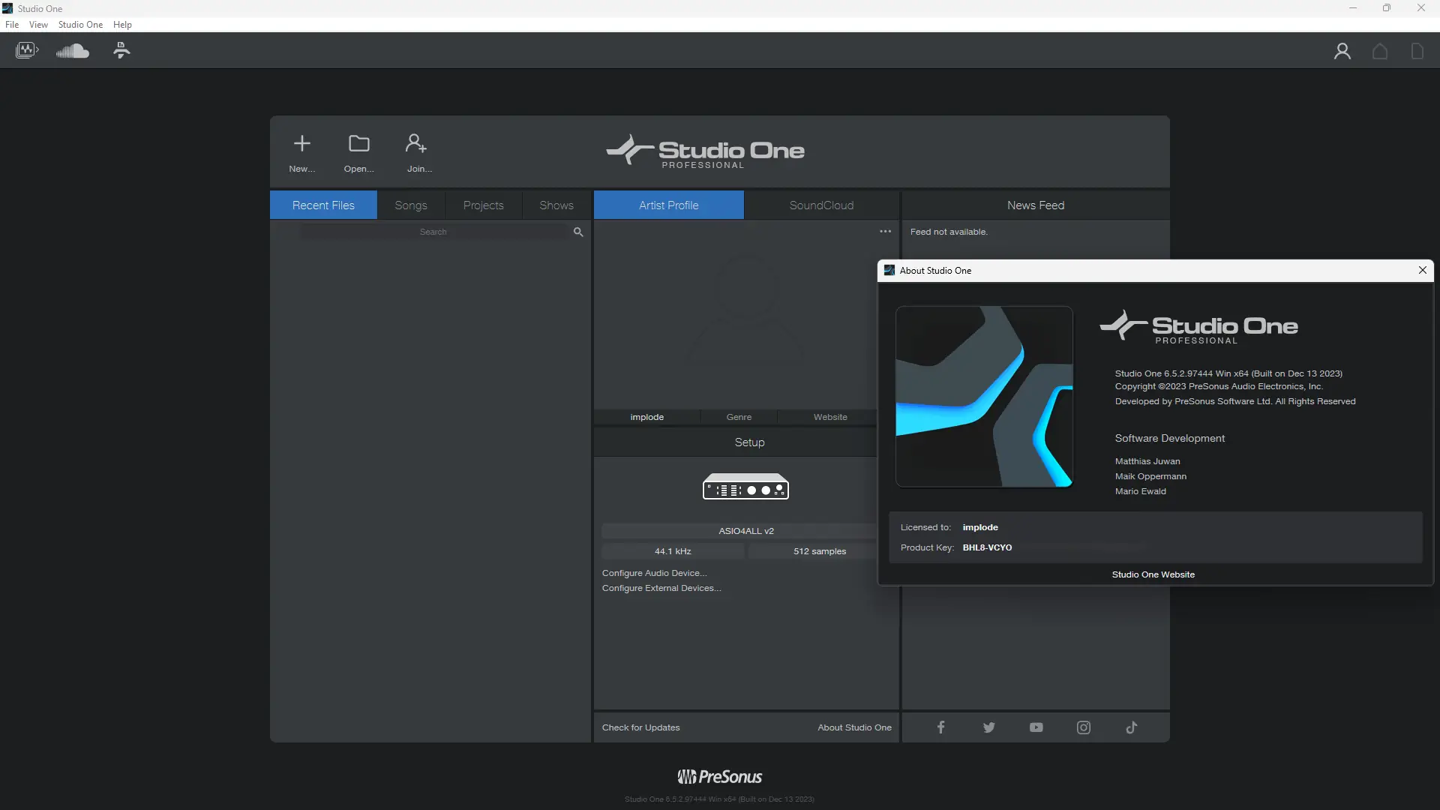The height and width of the screenshot is (810, 1440).
Task: Click the Open folder icon
Action: pyautogui.click(x=358, y=143)
